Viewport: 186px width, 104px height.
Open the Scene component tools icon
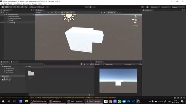101,12
